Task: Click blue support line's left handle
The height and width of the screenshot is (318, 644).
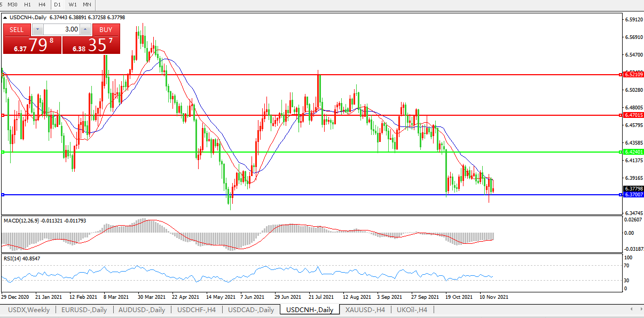Action: tap(3, 195)
